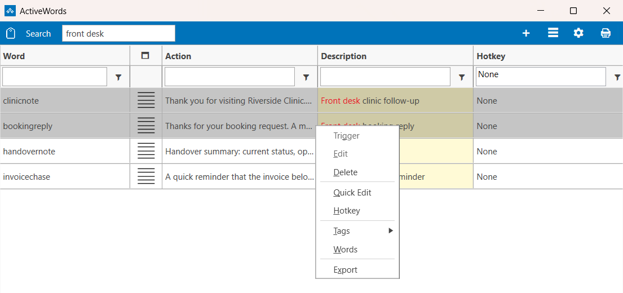Click 'Handover summary: current status' action cell

pos(238,151)
